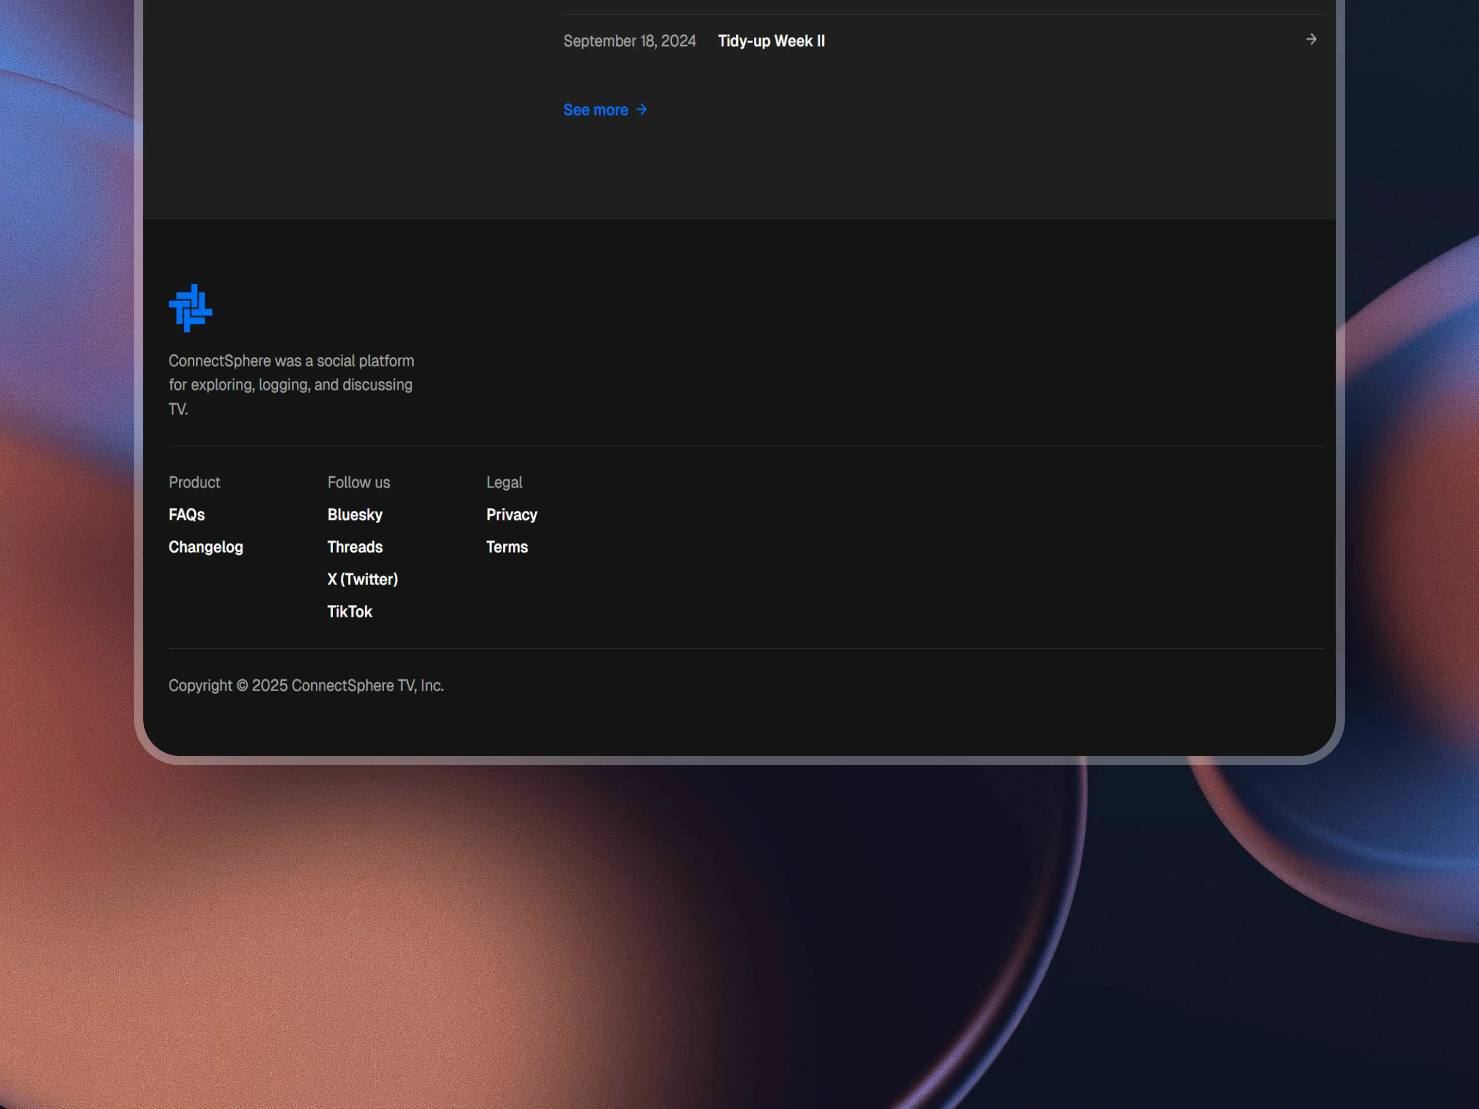Click arrow icon on Tidy-up Week II row
Screen dimensions: 1479x1109
(x=1310, y=39)
